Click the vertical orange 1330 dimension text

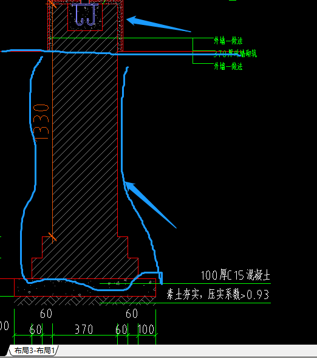41,122
